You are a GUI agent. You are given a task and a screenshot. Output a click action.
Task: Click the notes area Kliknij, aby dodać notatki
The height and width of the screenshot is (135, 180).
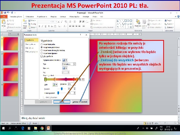pyautogui.click(x=99, y=118)
